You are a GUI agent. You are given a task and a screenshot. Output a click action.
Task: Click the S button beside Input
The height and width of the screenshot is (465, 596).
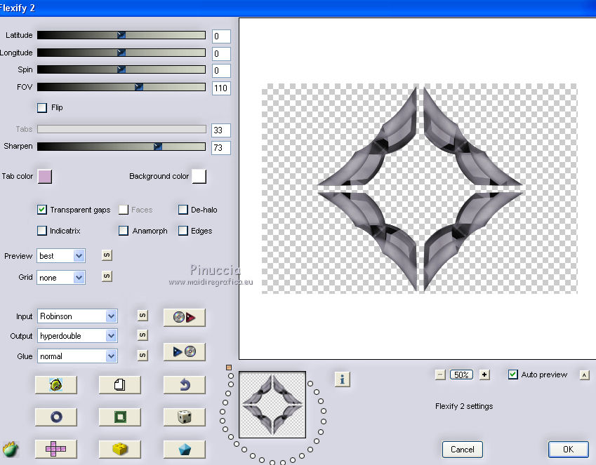143,316
